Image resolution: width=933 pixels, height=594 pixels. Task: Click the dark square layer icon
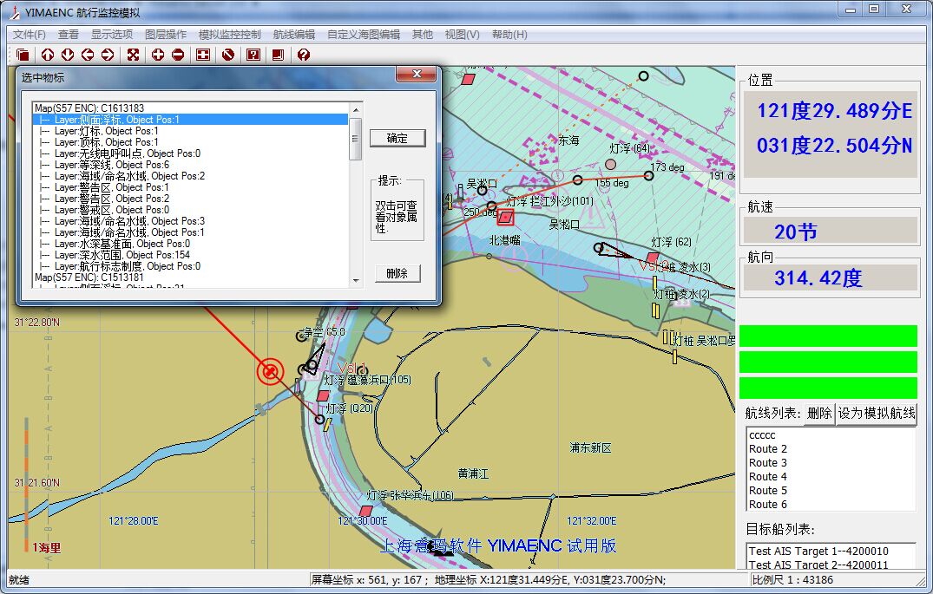[278, 55]
